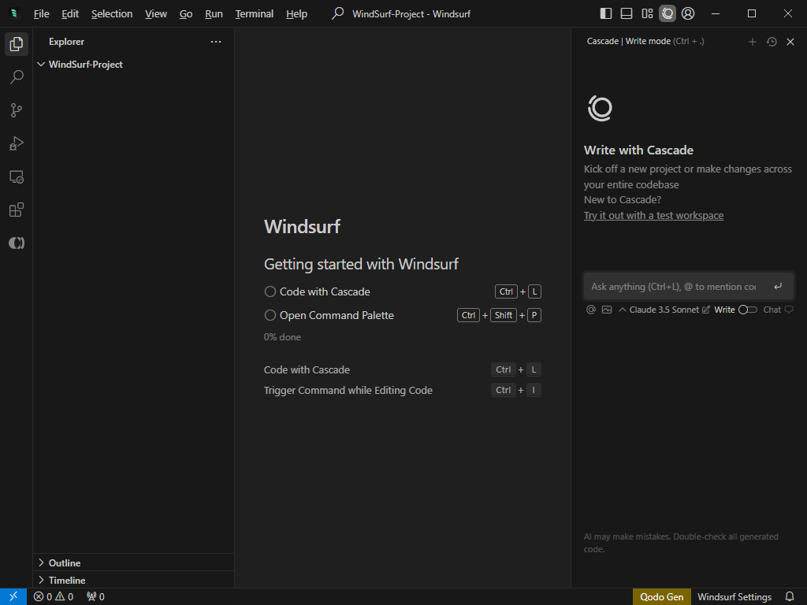Click Try it out with a test workspace link

(x=653, y=216)
